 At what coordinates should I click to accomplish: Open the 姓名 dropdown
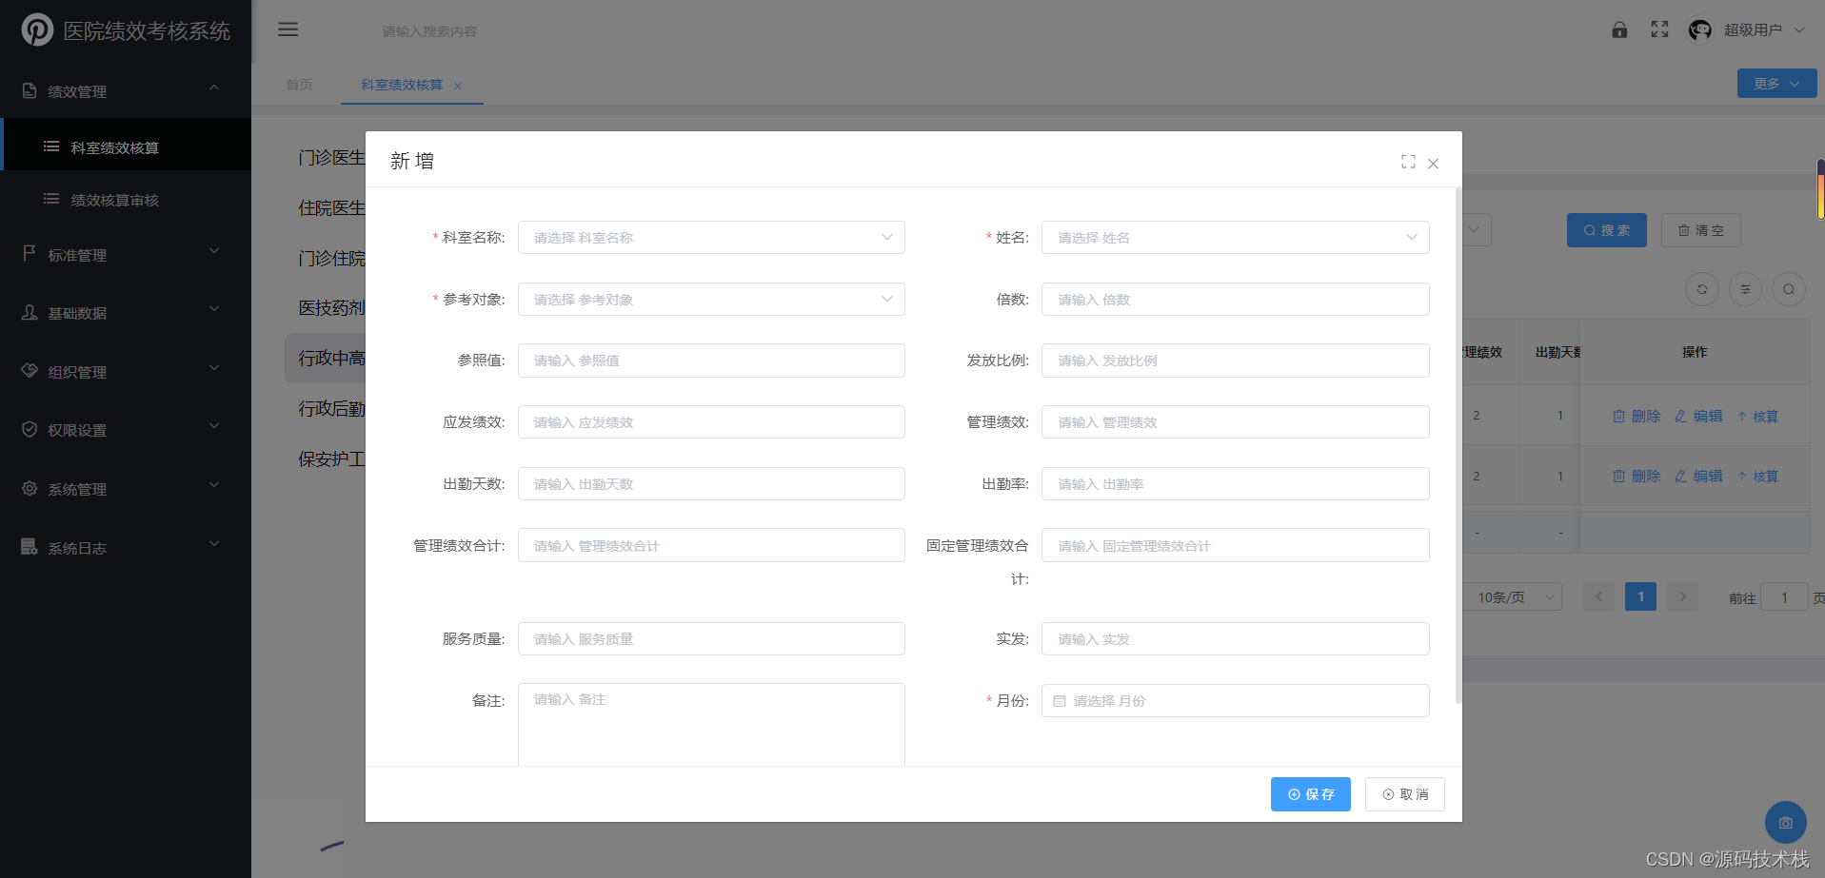click(x=1235, y=237)
